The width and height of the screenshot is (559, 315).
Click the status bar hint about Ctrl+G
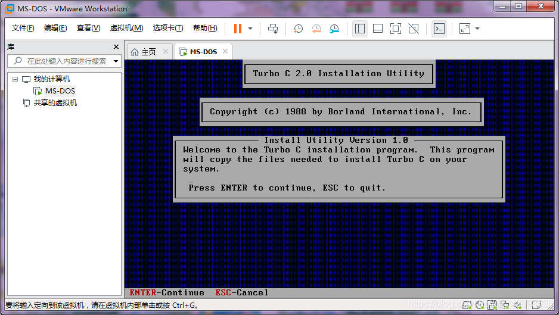coord(101,305)
